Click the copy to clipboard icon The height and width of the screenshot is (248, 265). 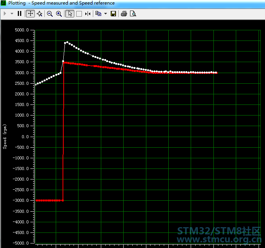click(98, 14)
